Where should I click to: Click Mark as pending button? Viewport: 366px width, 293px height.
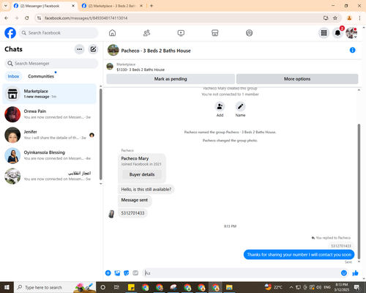click(171, 79)
